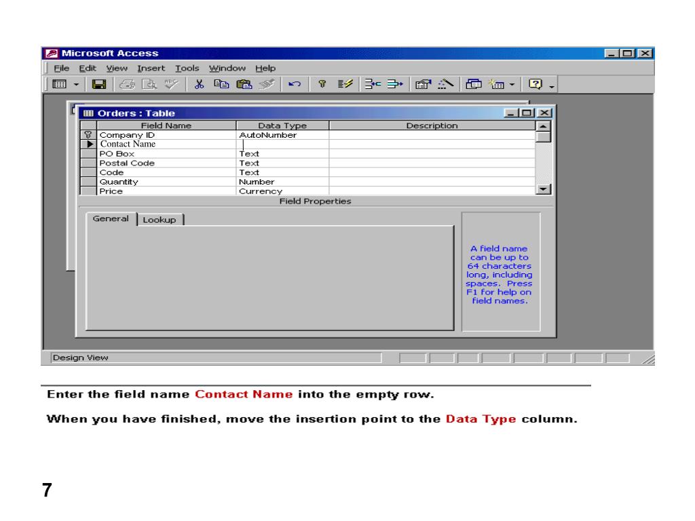Click the Orders table scrollbar down arrow
Image resolution: width=695 pixels, height=521 pixels.
(543, 189)
